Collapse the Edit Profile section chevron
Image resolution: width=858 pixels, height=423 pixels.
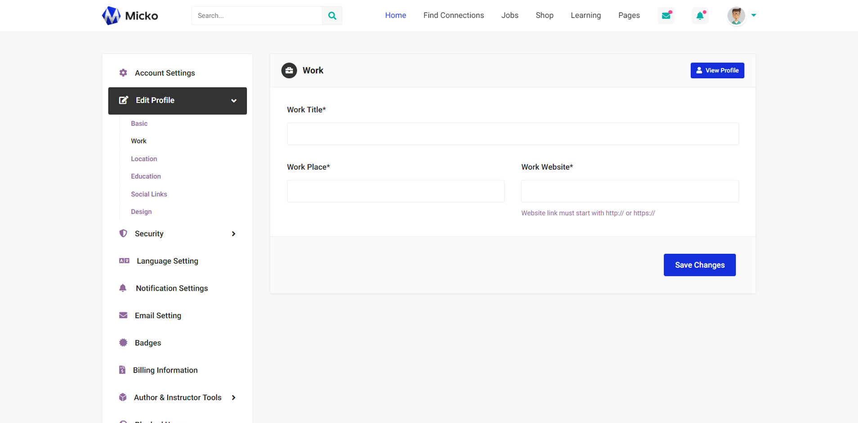coord(234,101)
